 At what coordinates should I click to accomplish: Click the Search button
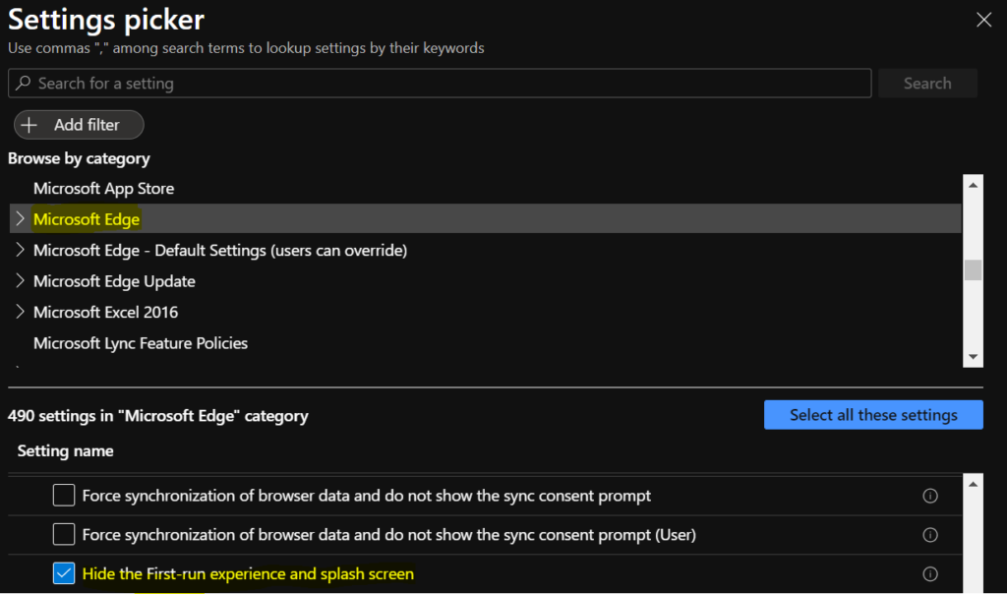[x=926, y=83]
